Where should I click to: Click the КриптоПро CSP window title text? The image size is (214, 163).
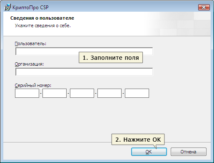(30, 8)
